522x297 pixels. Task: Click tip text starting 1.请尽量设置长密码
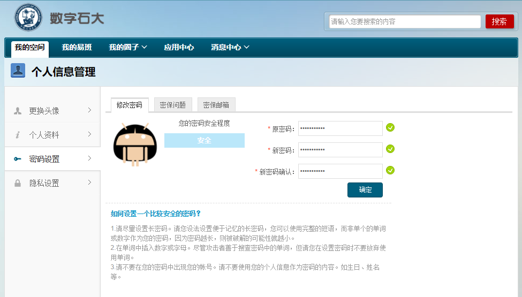point(248,233)
